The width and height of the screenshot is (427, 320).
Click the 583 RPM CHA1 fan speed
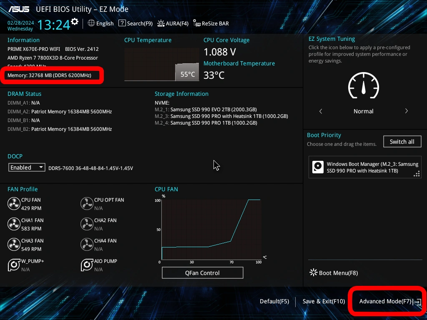coord(31,229)
